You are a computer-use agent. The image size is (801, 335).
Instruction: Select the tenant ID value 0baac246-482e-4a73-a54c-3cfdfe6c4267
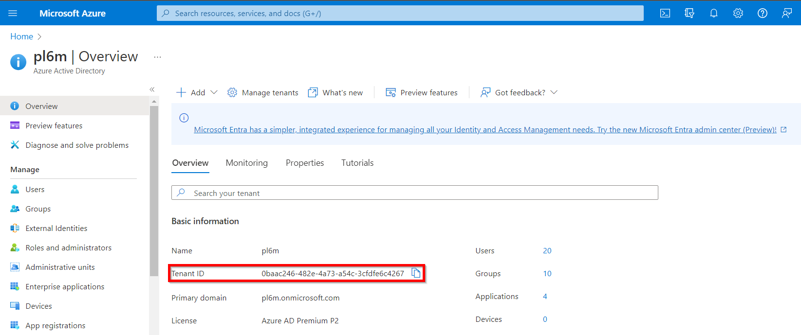coord(333,273)
